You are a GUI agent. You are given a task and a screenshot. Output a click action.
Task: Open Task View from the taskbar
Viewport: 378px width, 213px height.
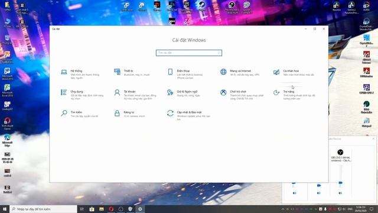pos(82,209)
